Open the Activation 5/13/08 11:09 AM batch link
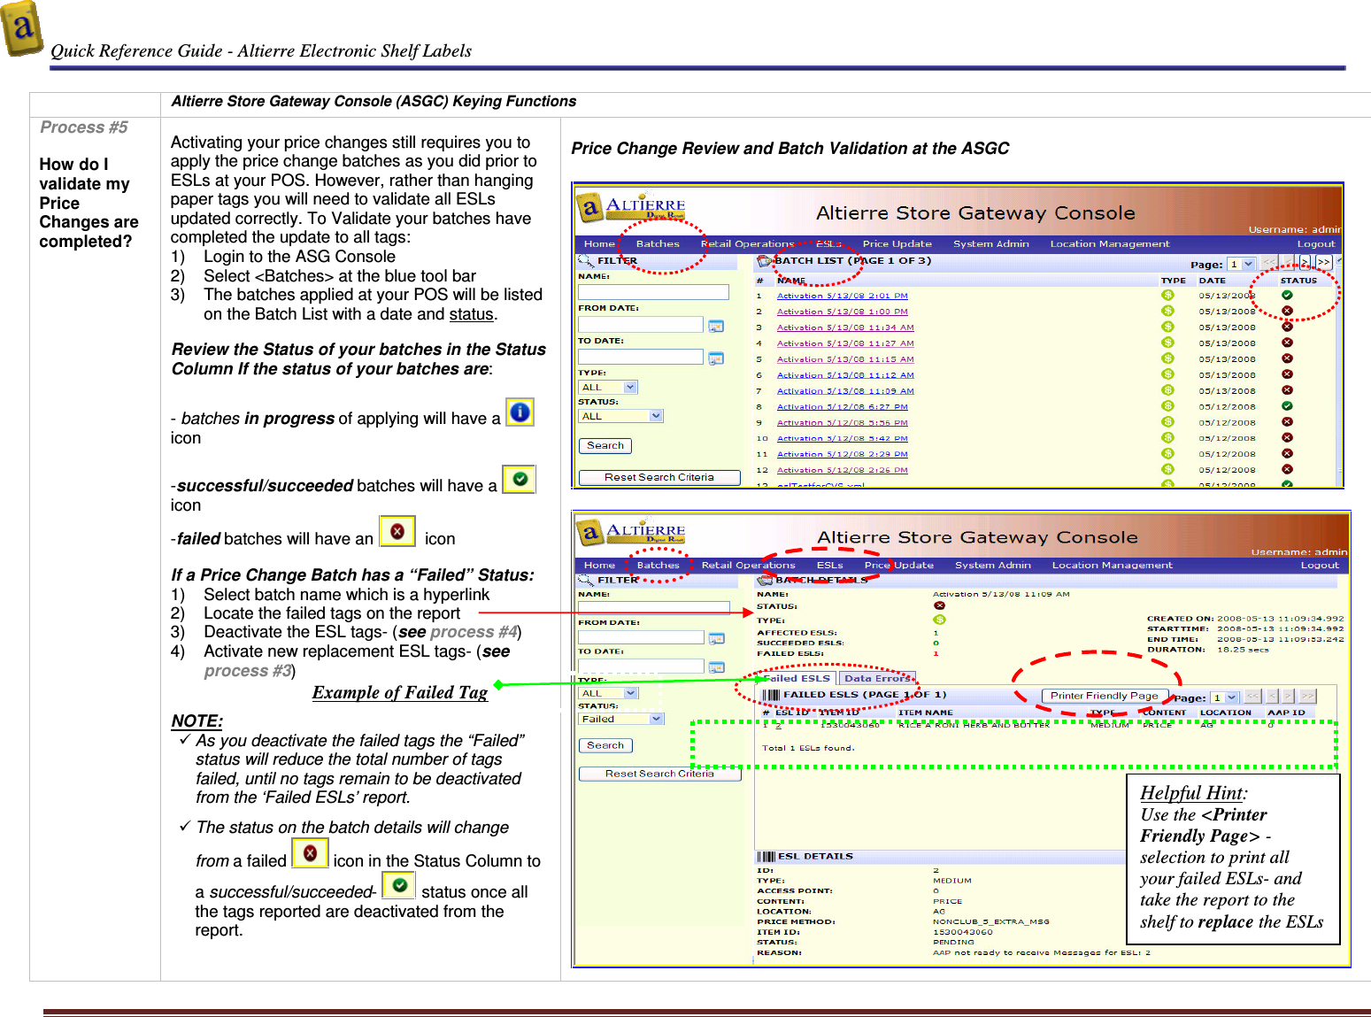 pos(845,390)
